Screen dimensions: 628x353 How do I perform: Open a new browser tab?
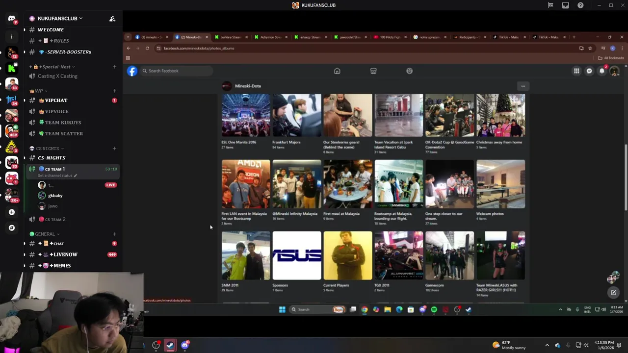coord(574,37)
